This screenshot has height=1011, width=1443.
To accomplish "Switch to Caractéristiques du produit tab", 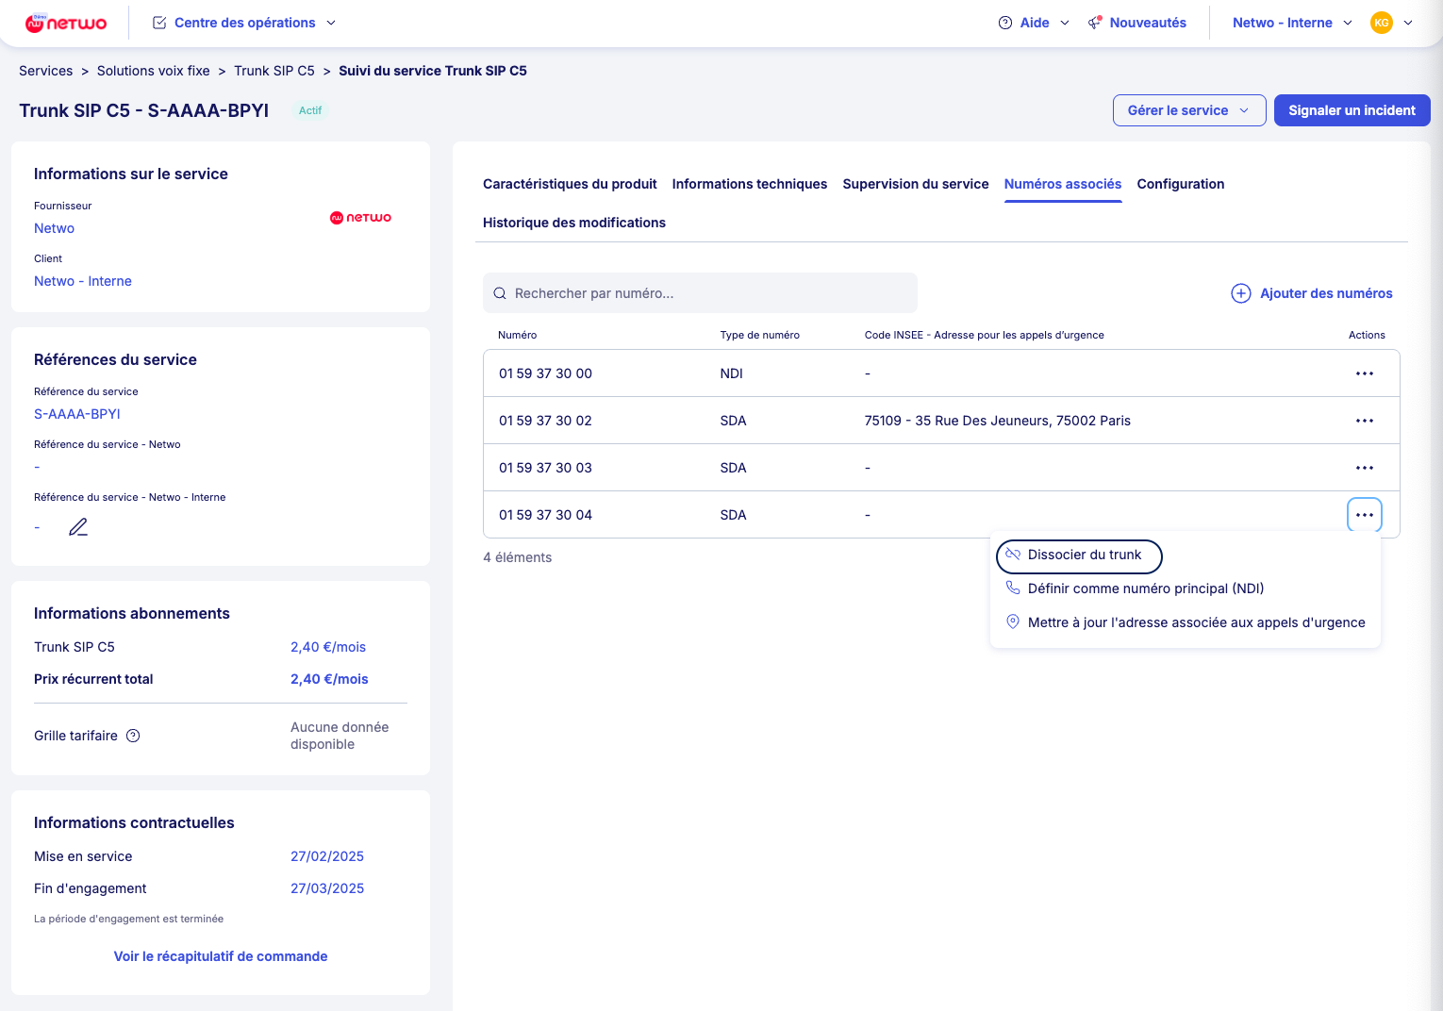I will point(570,184).
